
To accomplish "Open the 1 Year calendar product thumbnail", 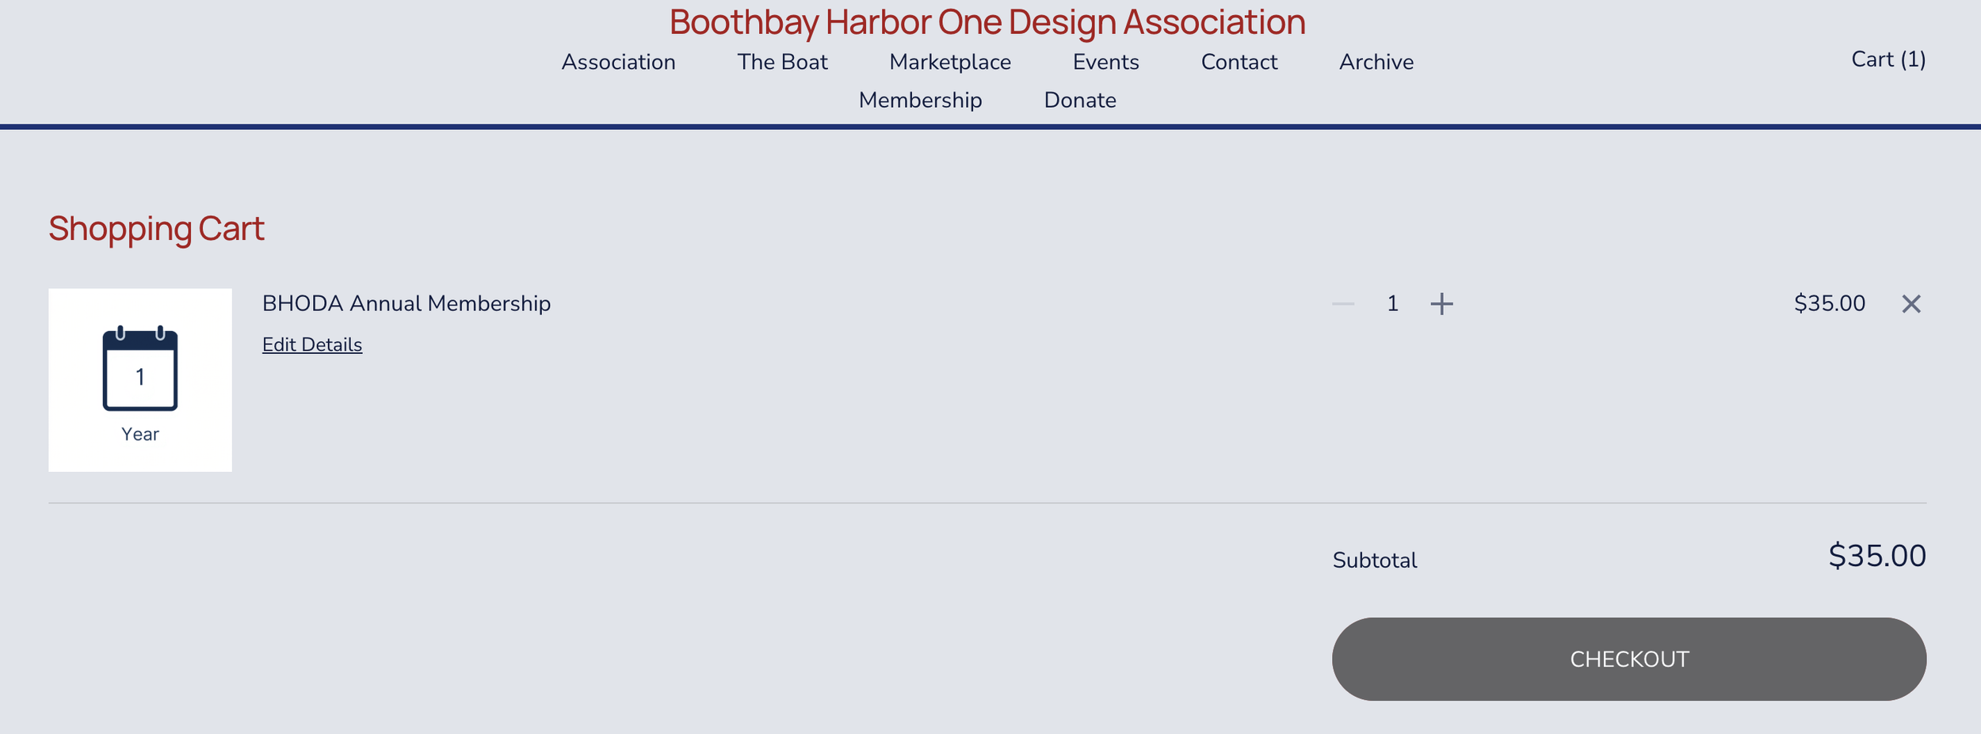I will [140, 380].
